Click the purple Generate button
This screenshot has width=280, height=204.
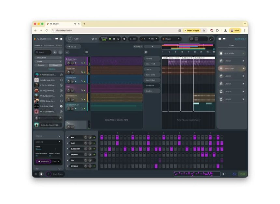coord(44,161)
